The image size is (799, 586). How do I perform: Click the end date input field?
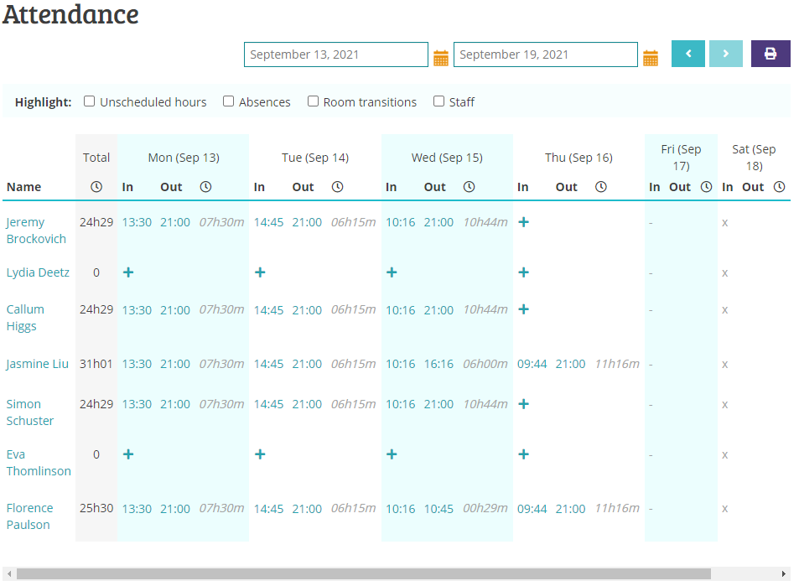point(545,54)
